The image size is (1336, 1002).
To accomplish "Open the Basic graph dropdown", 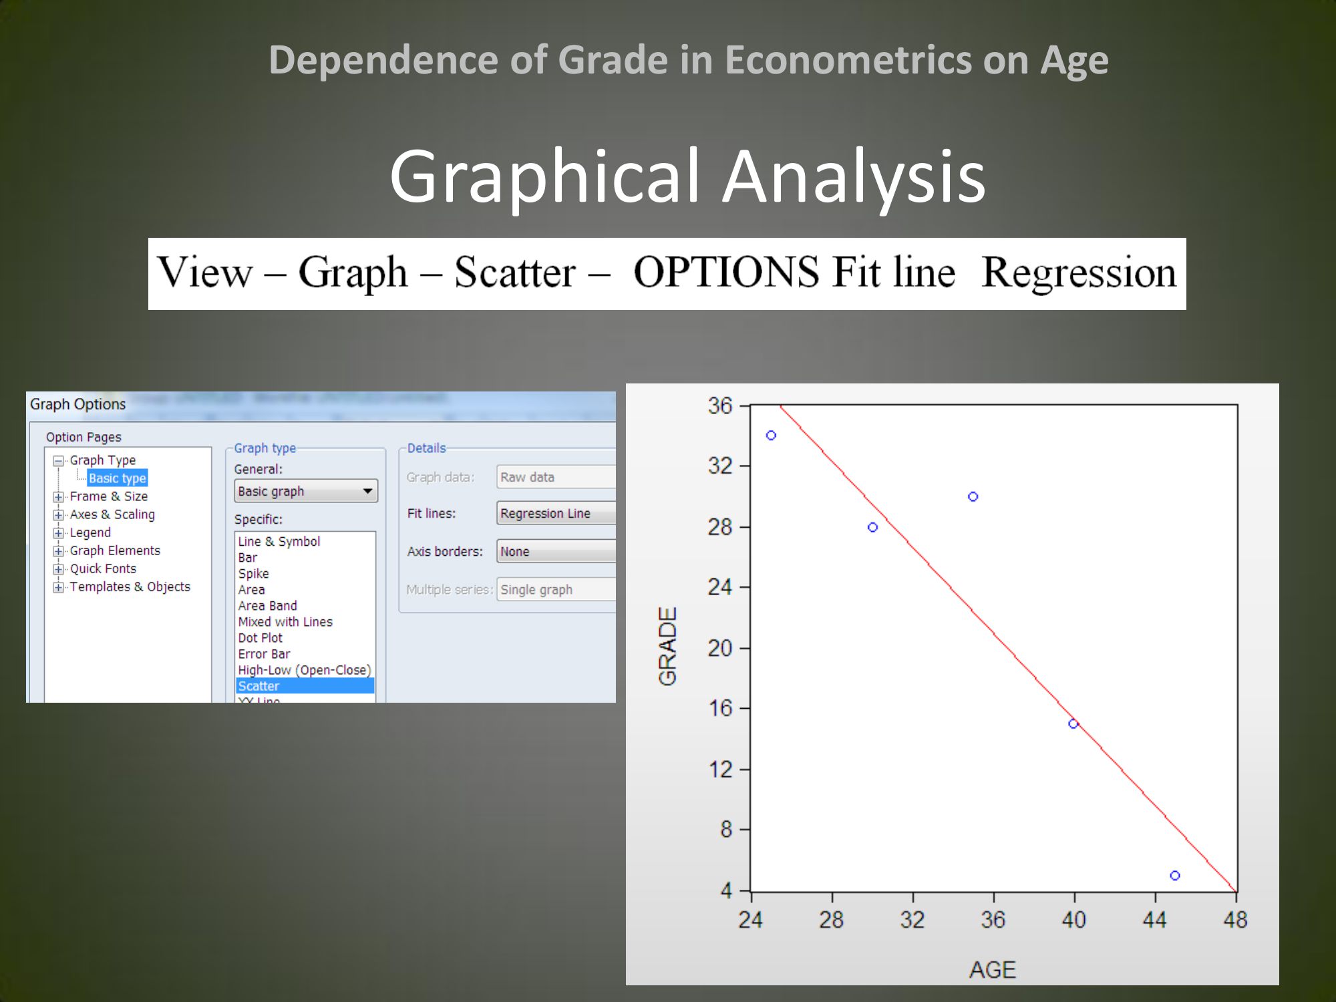I will click(x=305, y=491).
